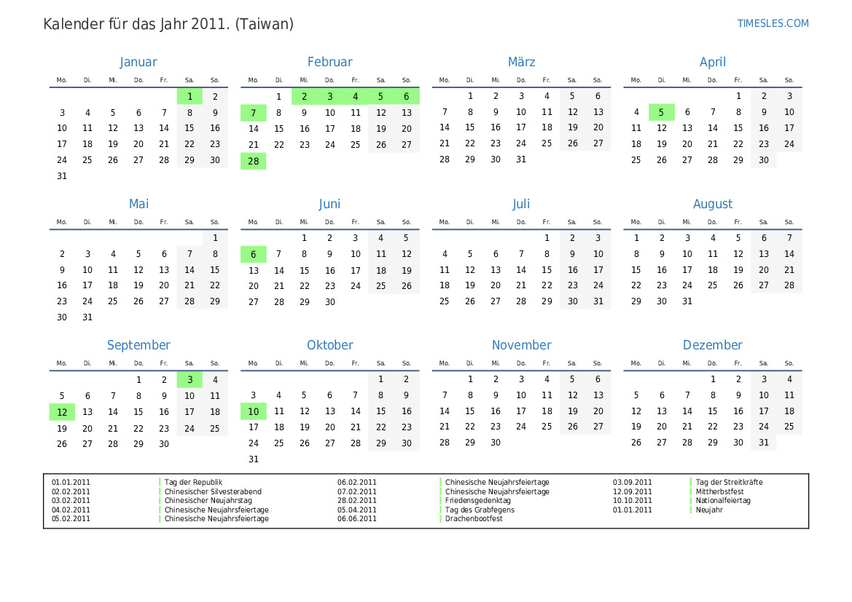The height and width of the screenshot is (602, 852).
Task: Click legend date 28.02.2011
Action: click(x=357, y=501)
